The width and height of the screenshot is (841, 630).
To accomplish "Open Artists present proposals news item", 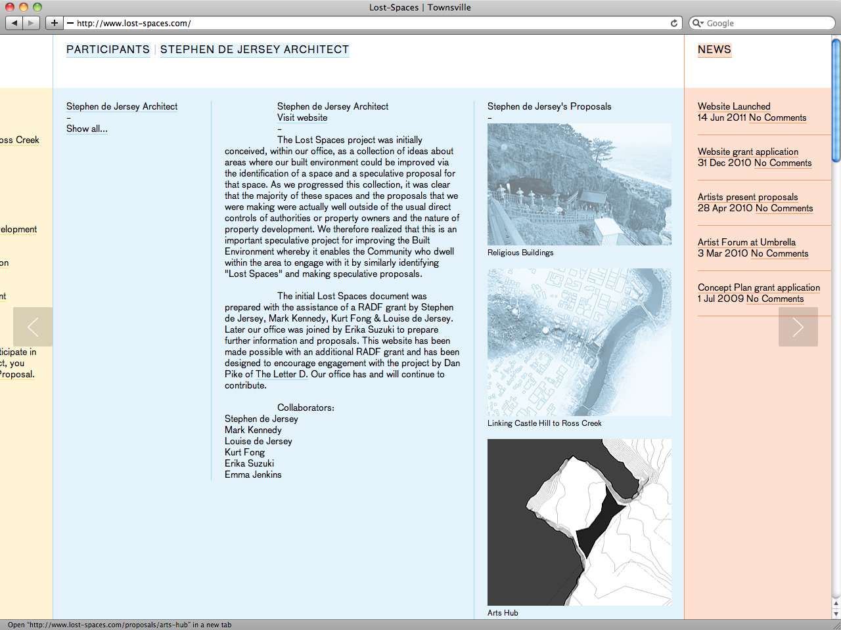I will click(x=748, y=197).
